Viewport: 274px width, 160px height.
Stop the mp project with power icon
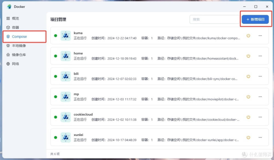[x=248, y=97]
